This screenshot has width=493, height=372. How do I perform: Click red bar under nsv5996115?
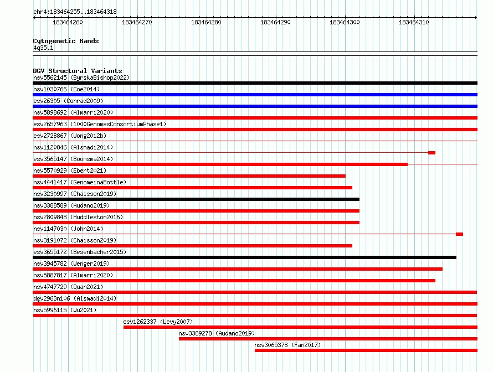coord(255,316)
